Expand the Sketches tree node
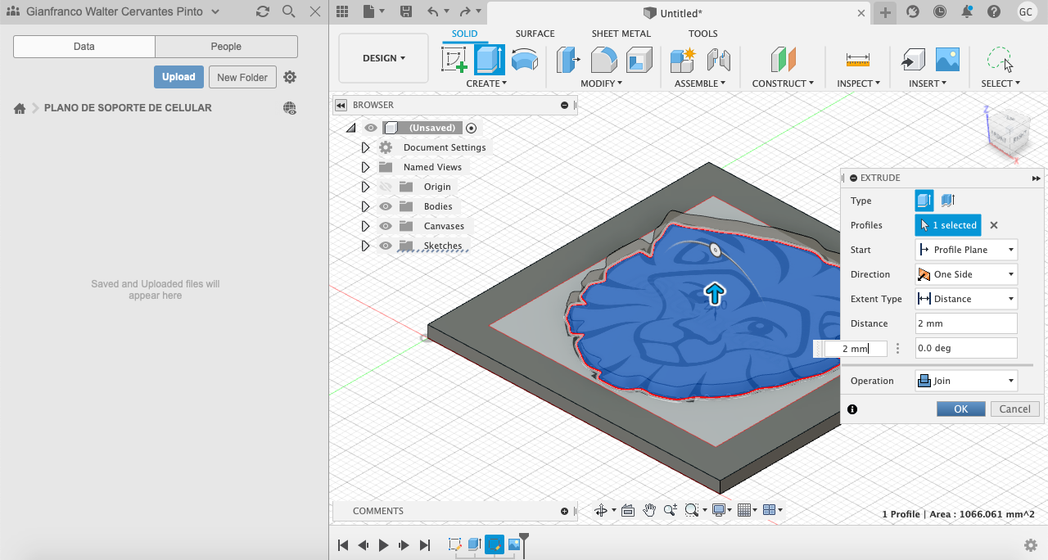This screenshot has height=560, width=1048. (366, 246)
